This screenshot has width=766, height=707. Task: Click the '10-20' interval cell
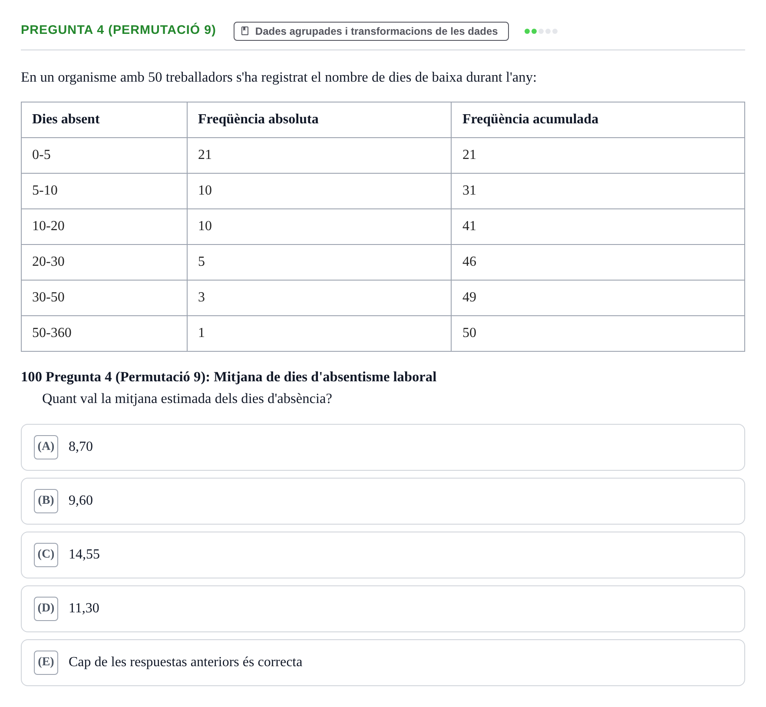104,227
